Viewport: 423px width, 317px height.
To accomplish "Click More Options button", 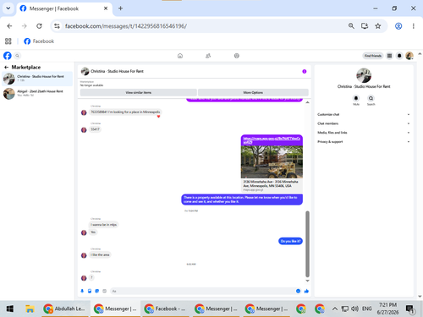I will point(253,92).
